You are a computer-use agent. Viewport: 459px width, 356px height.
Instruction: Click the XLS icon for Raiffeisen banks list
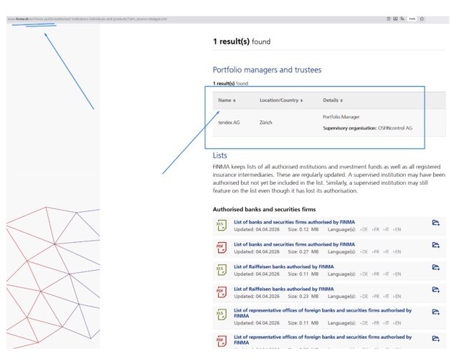point(222,270)
